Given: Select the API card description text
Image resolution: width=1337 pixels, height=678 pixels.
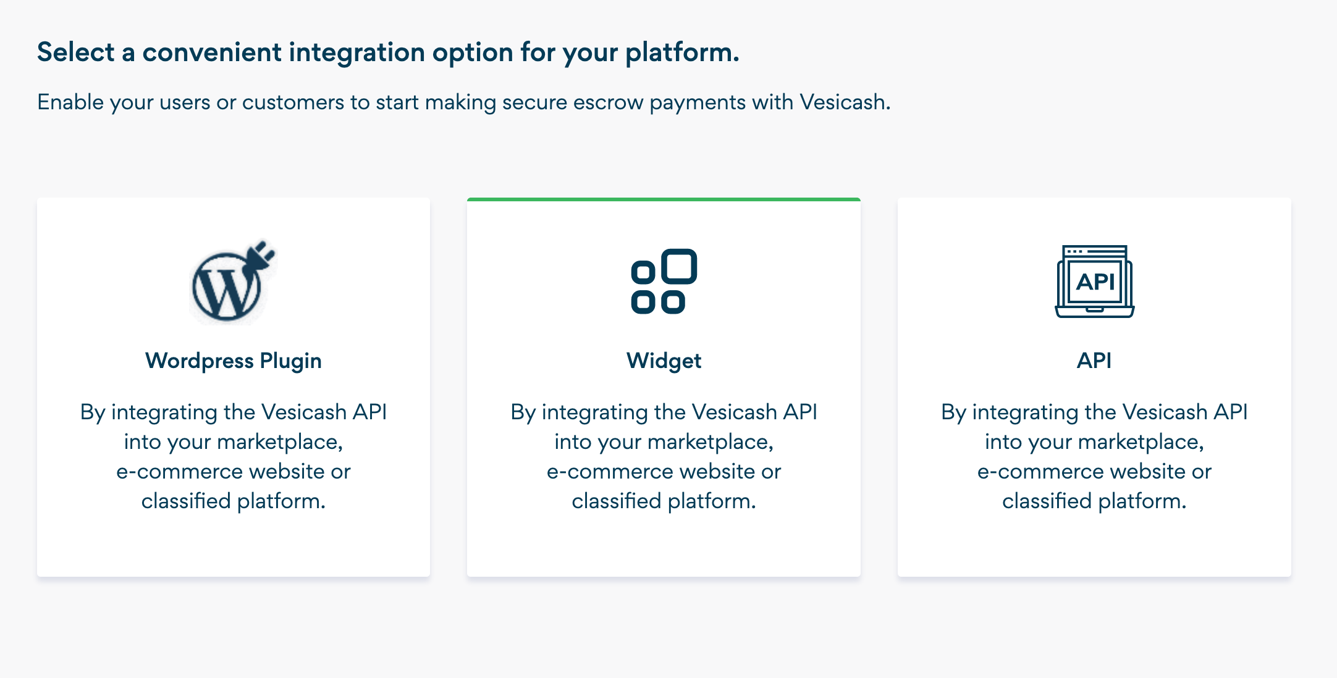Looking at the screenshot, I should click(1094, 456).
